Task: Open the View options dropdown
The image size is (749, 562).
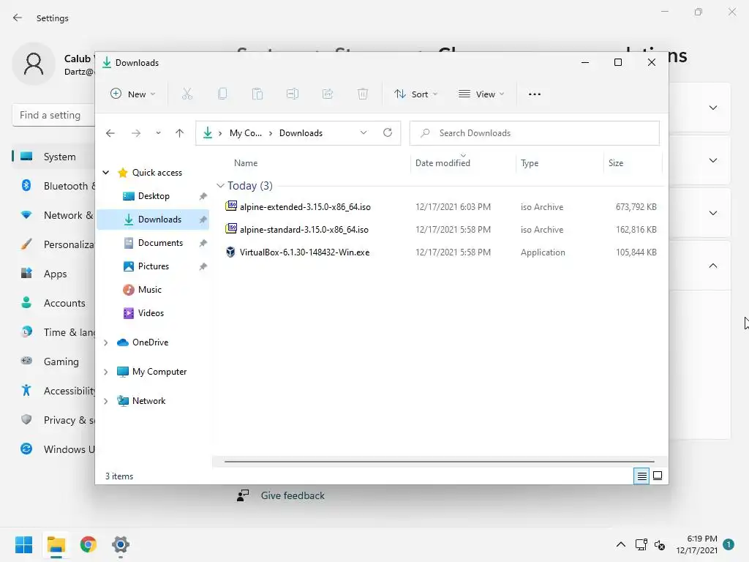Action: [x=481, y=94]
